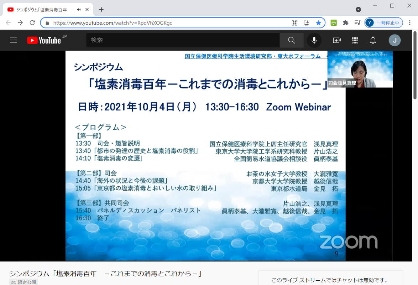Screen dimensions: 418x285
Task: Click the 検索 search input field
Action: (183, 40)
